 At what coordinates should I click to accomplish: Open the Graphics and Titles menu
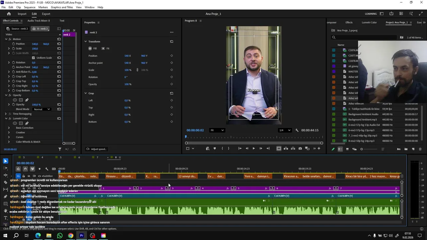(62, 7)
